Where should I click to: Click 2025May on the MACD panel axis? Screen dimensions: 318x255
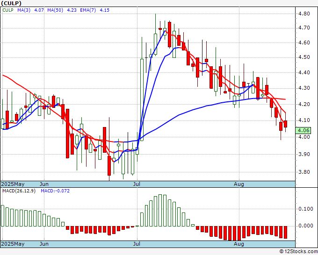point(13,244)
